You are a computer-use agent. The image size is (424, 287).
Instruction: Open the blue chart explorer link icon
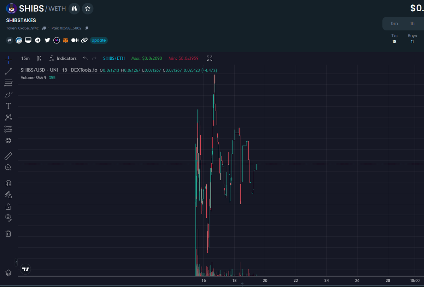pos(19,40)
